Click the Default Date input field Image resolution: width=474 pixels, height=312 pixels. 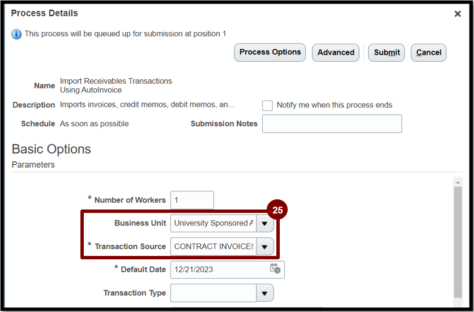click(220, 270)
